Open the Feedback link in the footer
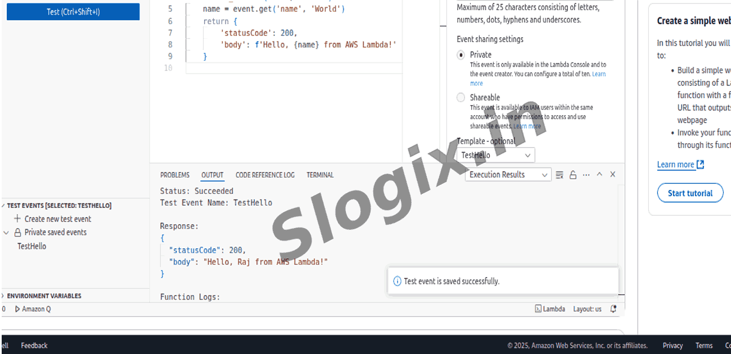 click(34, 345)
